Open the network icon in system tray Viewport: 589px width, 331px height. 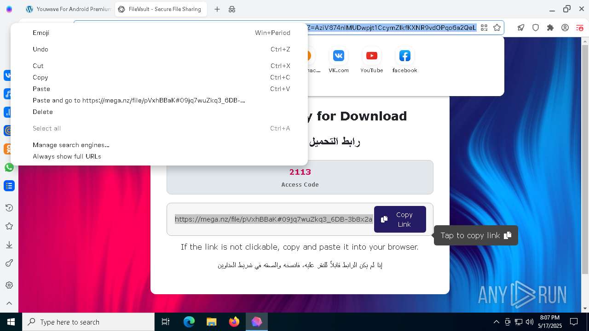tap(519, 322)
